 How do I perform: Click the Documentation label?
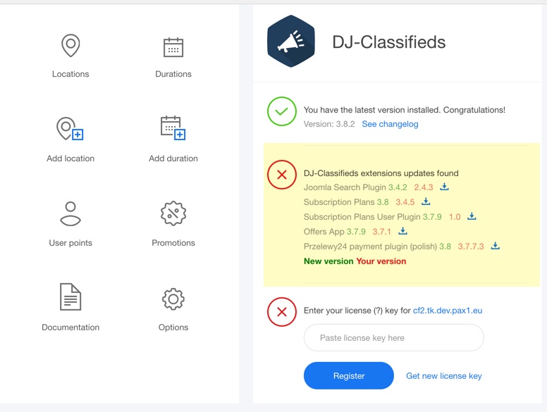(x=70, y=327)
